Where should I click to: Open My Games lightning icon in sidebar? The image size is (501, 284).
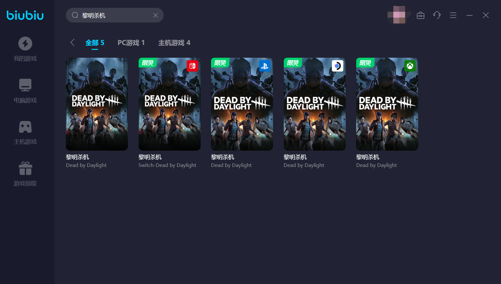[x=25, y=44]
